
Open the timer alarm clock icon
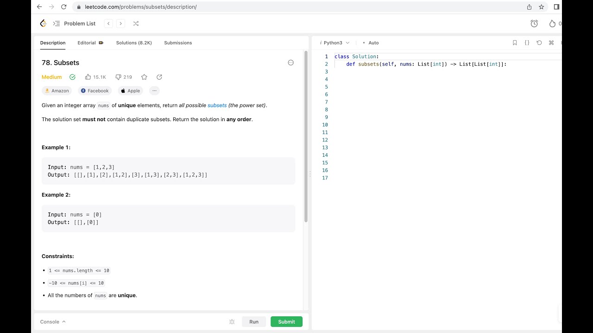pos(534,24)
